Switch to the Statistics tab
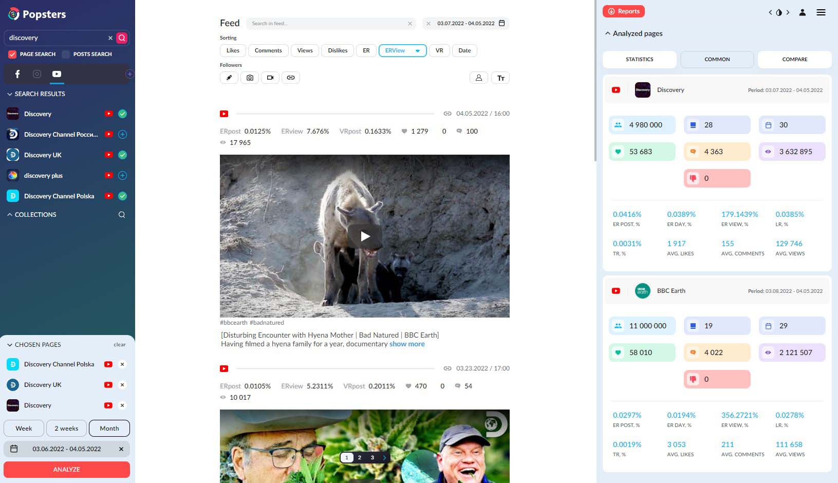The image size is (838, 483). [x=639, y=60]
